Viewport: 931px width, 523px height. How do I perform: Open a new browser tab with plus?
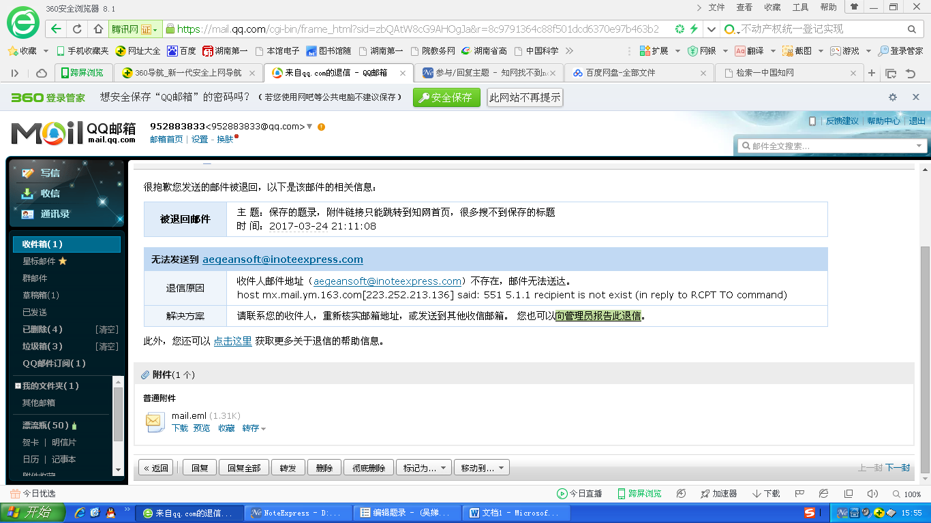pyautogui.click(x=871, y=73)
